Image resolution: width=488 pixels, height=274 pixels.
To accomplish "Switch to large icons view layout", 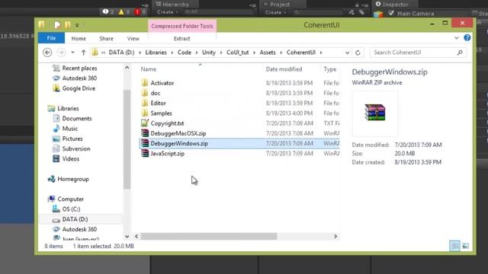I will (466, 246).
